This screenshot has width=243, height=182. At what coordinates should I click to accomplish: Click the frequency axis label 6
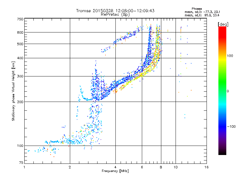[x=142, y=167]
